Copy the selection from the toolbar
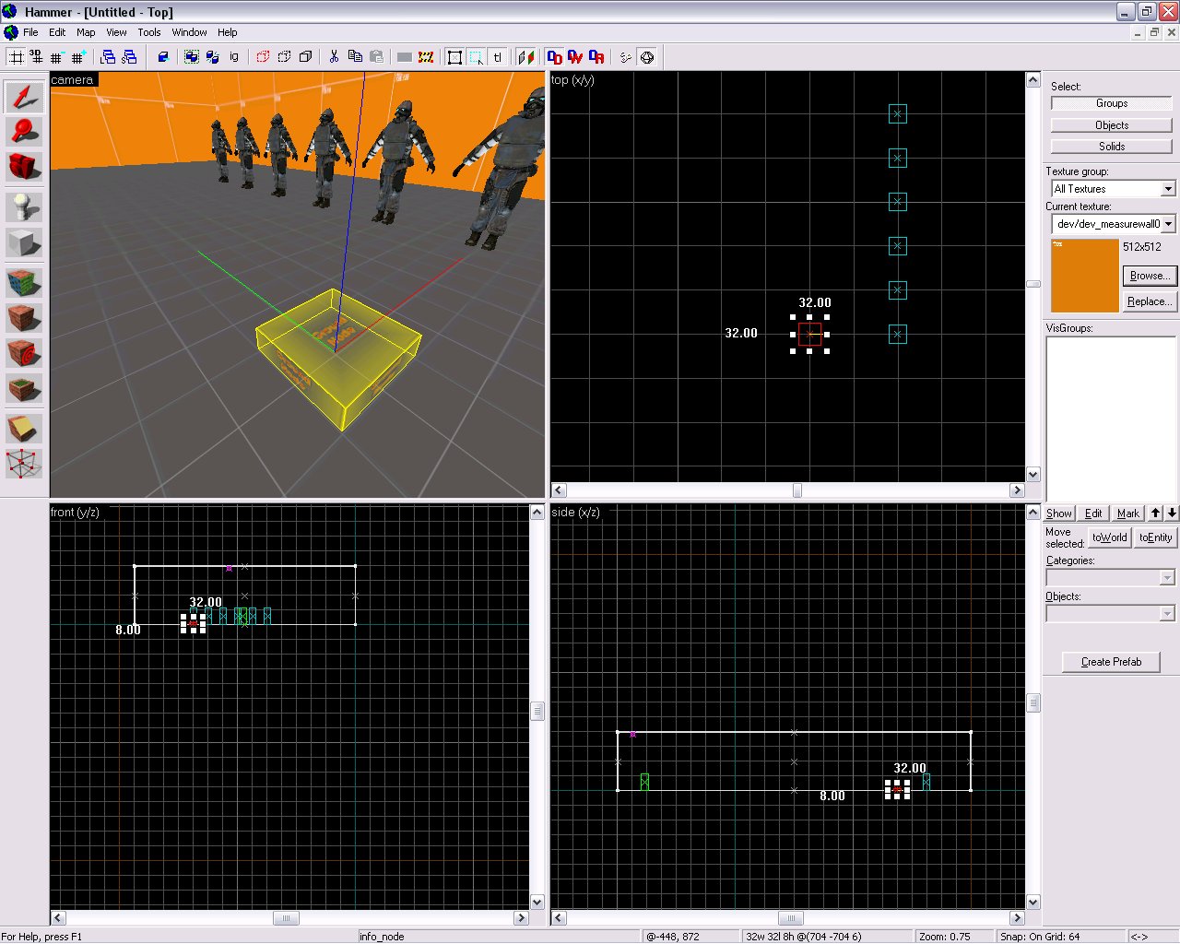 (x=355, y=57)
